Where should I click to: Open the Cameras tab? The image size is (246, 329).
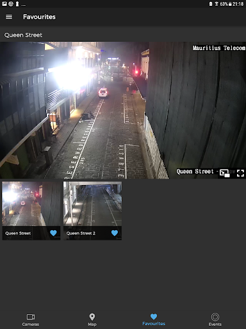(31, 320)
